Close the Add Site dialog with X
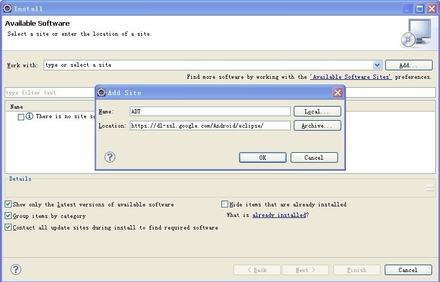 337,92
